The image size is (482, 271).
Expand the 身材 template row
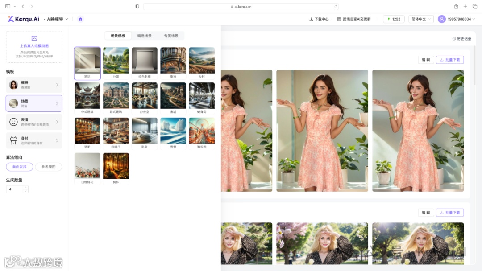click(x=34, y=140)
